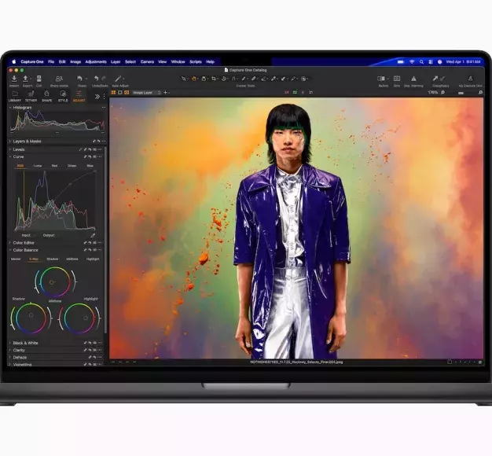Click the Export icon in the toolbar
Image resolution: width=492 pixels, height=456 pixels.
pyautogui.click(x=26, y=79)
